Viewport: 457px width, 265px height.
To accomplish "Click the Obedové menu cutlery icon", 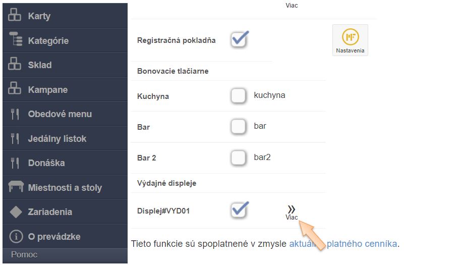I will [15, 114].
